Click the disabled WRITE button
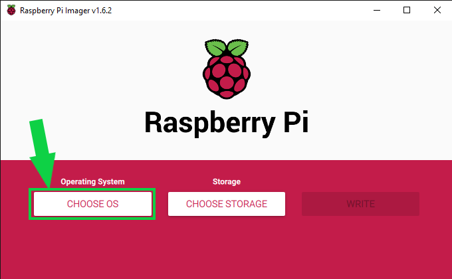This screenshot has width=452, height=279. (360, 204)
